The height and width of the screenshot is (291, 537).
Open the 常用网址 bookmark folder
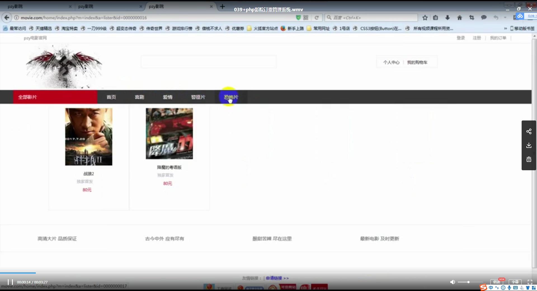[x=318, y=28]
